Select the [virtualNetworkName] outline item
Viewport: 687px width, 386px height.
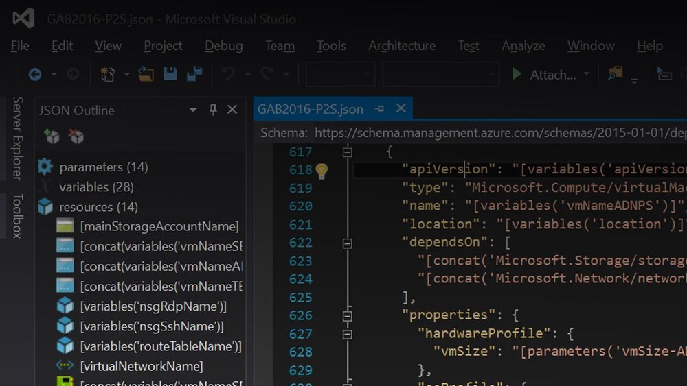click(x=142, y=366)
